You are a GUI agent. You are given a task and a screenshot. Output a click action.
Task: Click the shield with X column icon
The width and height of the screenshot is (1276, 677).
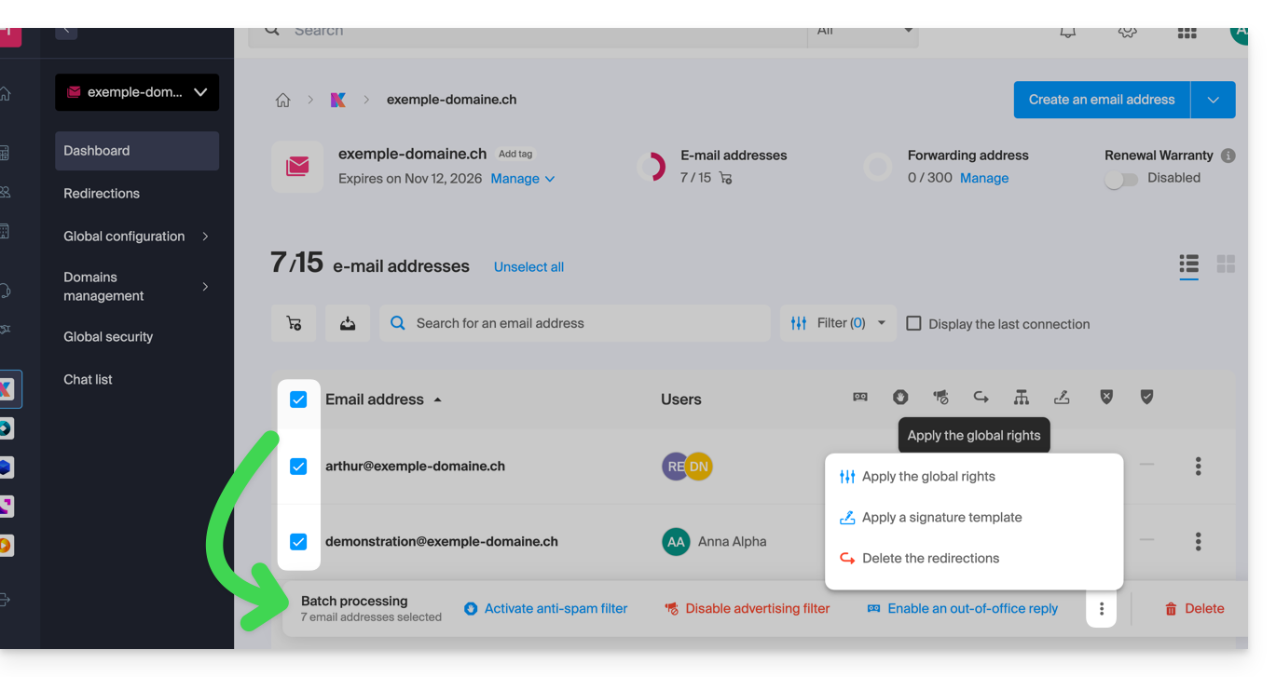(x=1106, y=398)
